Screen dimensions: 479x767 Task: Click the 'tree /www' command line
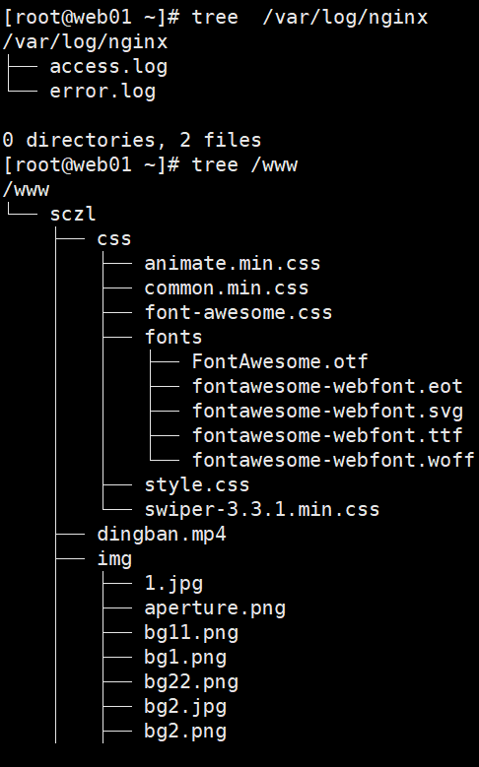[x=151, y=164]
